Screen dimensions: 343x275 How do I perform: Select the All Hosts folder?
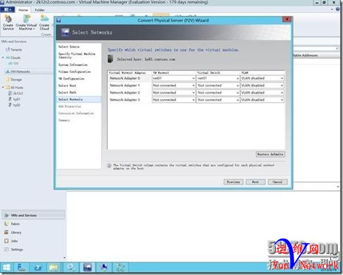click(16, 88)
